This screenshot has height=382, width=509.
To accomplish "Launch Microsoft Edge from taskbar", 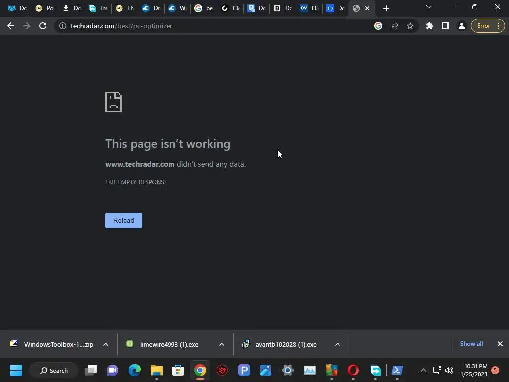I will pos(134,370).
